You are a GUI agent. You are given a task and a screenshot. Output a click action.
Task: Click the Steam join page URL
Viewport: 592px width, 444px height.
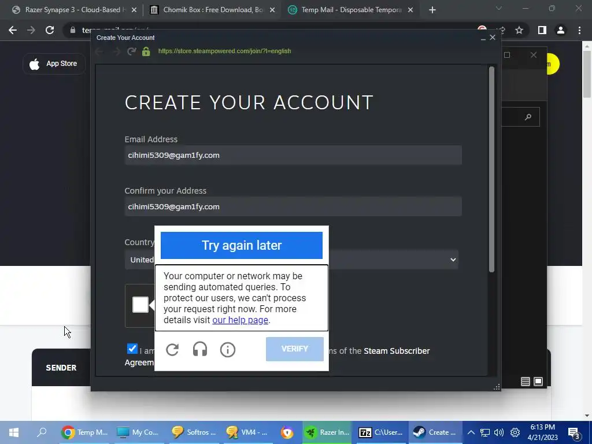point(225,51)
